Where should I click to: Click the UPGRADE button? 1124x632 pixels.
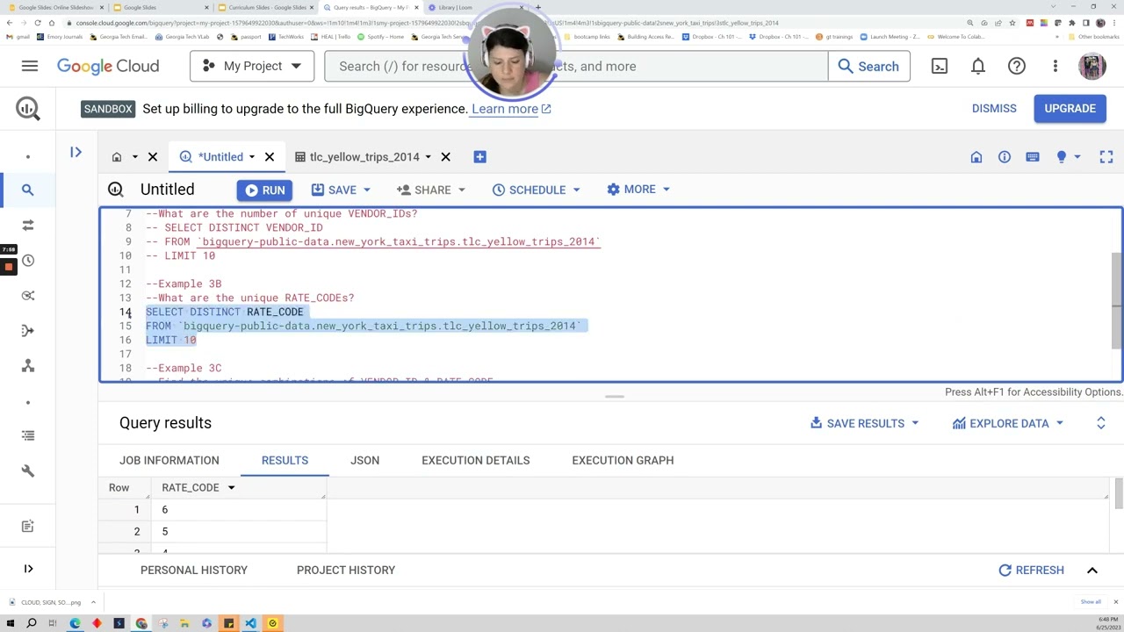click(x=1070, y=109)
